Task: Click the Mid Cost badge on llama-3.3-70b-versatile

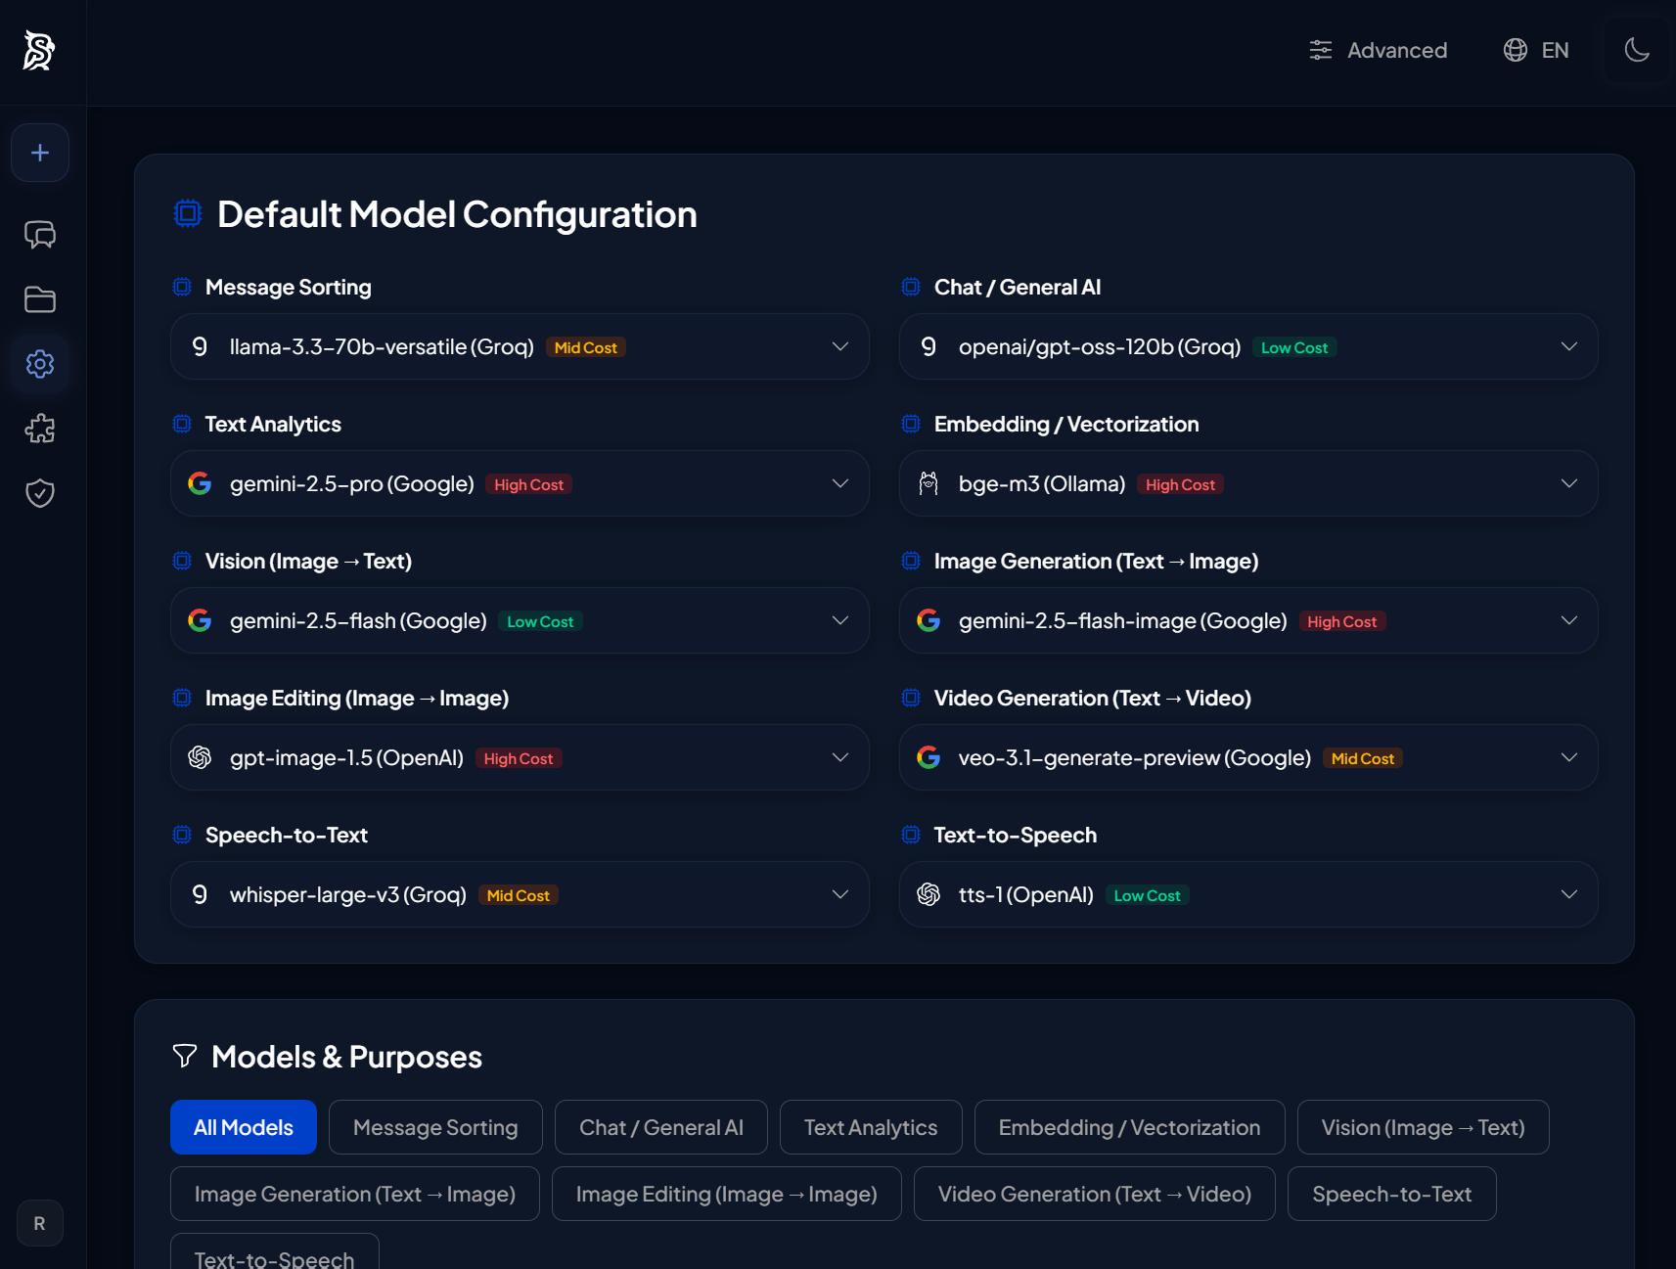Action: click(586, 347)
